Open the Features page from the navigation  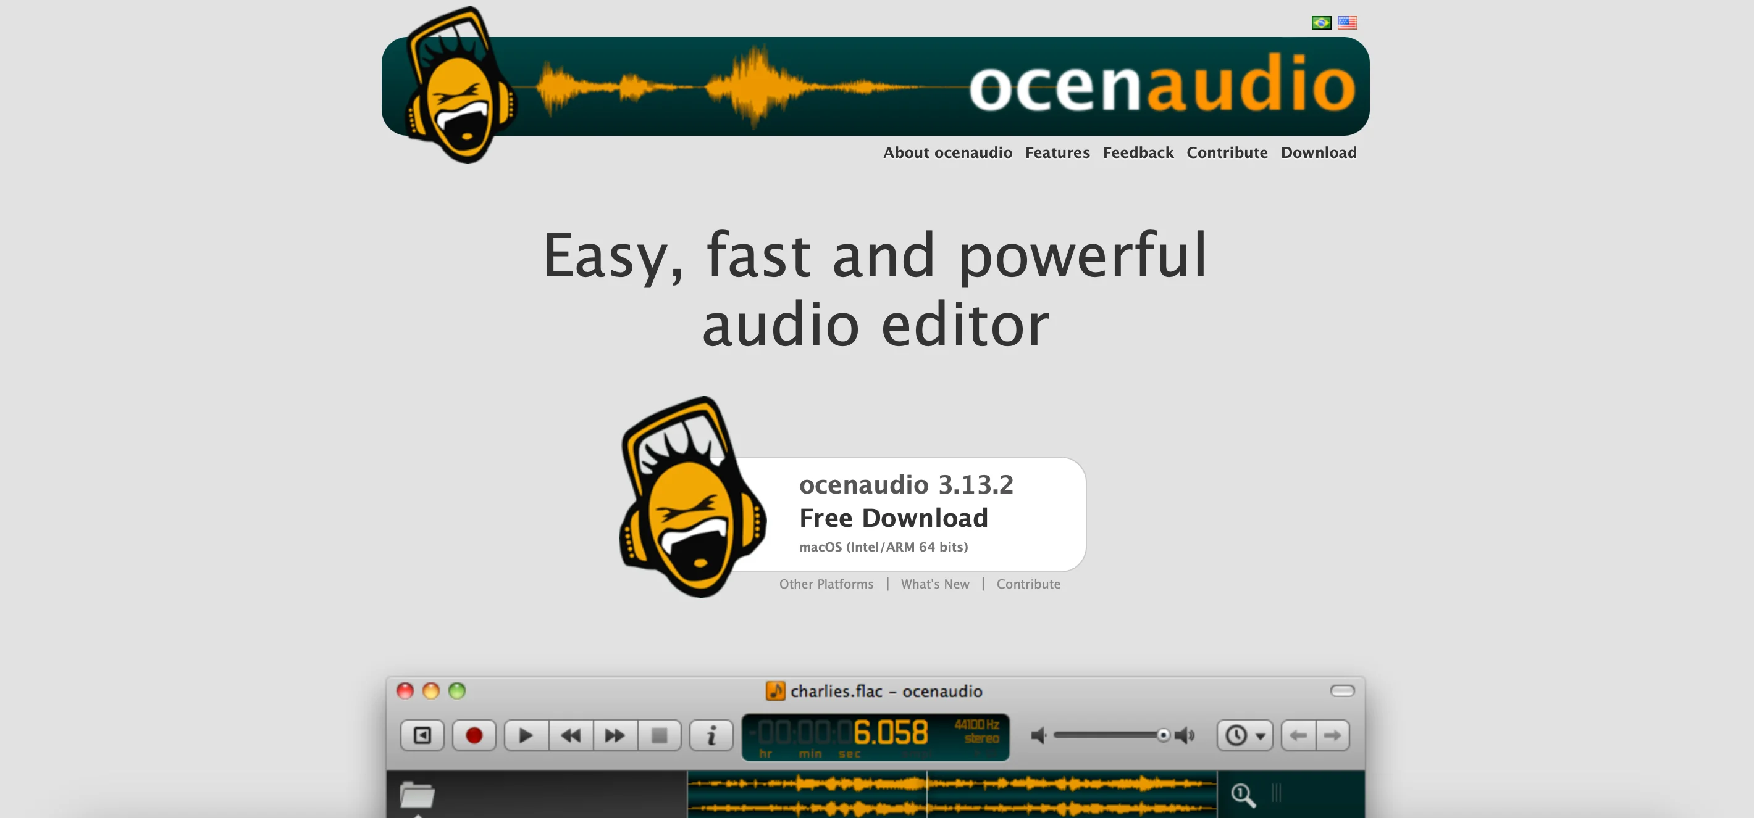[x=1057, y=152]
